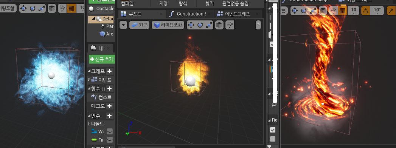Select the Obstacle component root row
This screenshot has height=148, width=396.
point(101,9)
